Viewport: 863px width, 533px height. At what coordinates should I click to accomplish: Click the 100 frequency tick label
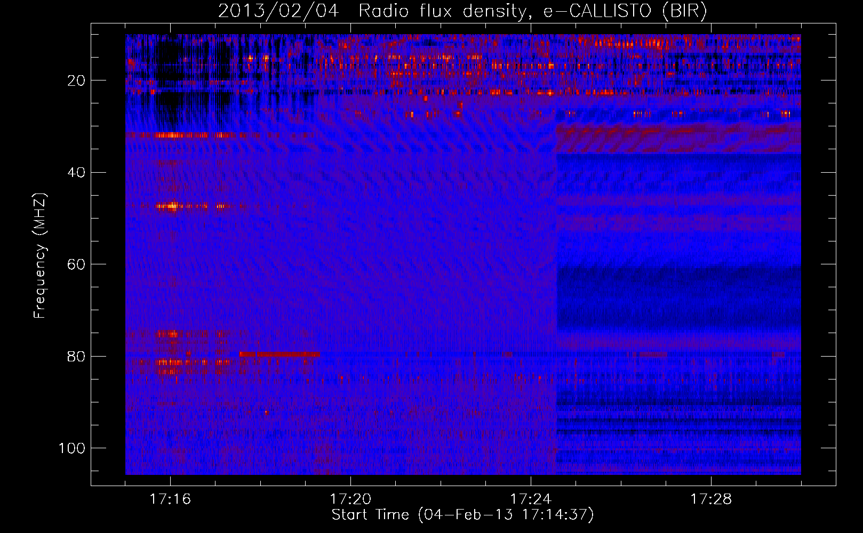pyautogui.click(x=72, y=448)
